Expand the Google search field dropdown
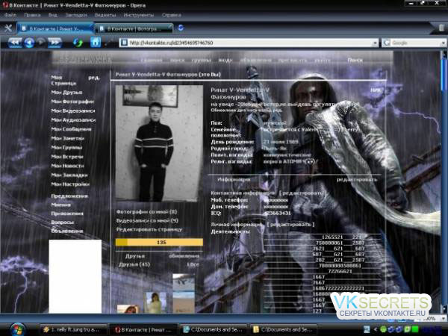The width and height of the screenshot is (448, 336). click(x=443, y=43)
